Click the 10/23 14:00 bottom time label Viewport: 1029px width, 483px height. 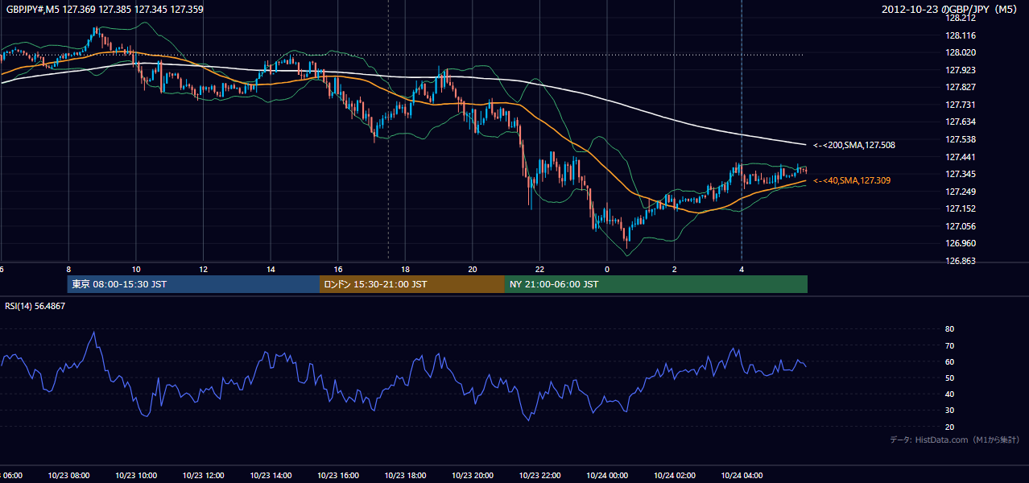[x=271, y=476]
